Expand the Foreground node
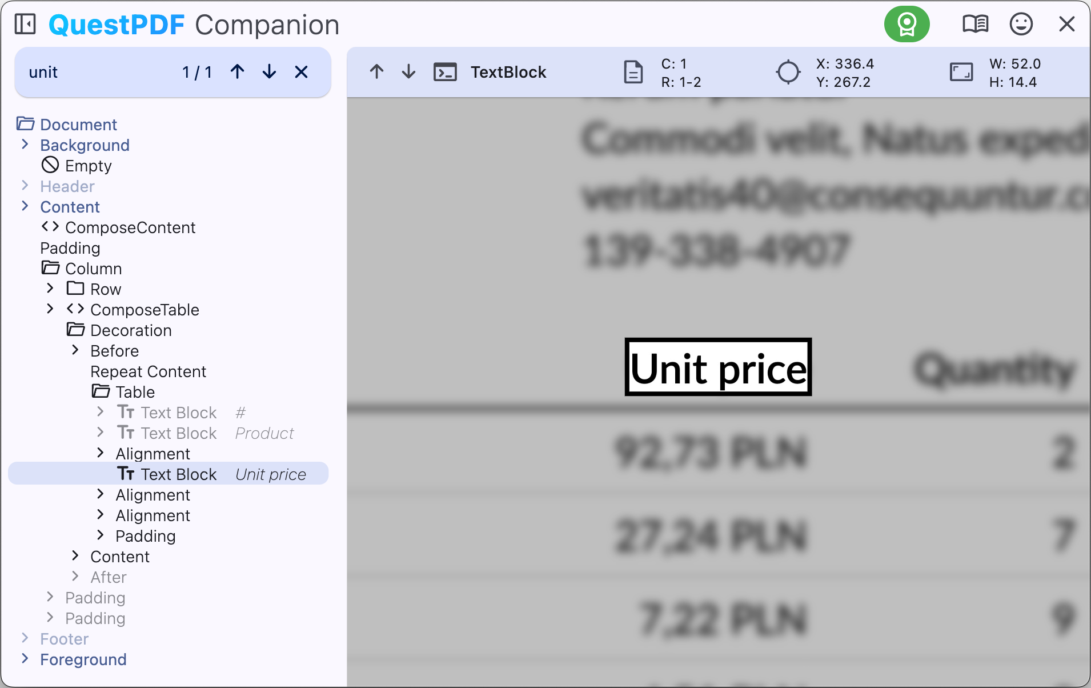This screenshot has width=1091, height=688. click(x=25, y=659)
